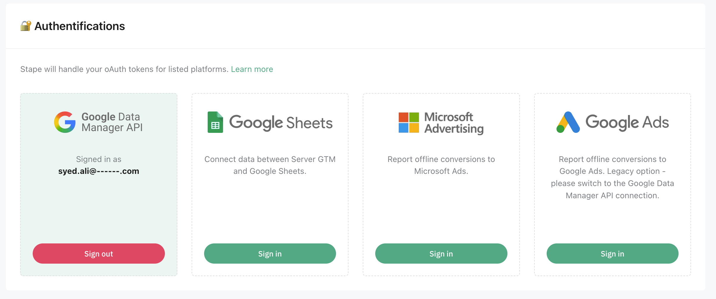Click the Google Ads triangle logo
The width and height of the screenshot is (716, 299).
[568, 122]
